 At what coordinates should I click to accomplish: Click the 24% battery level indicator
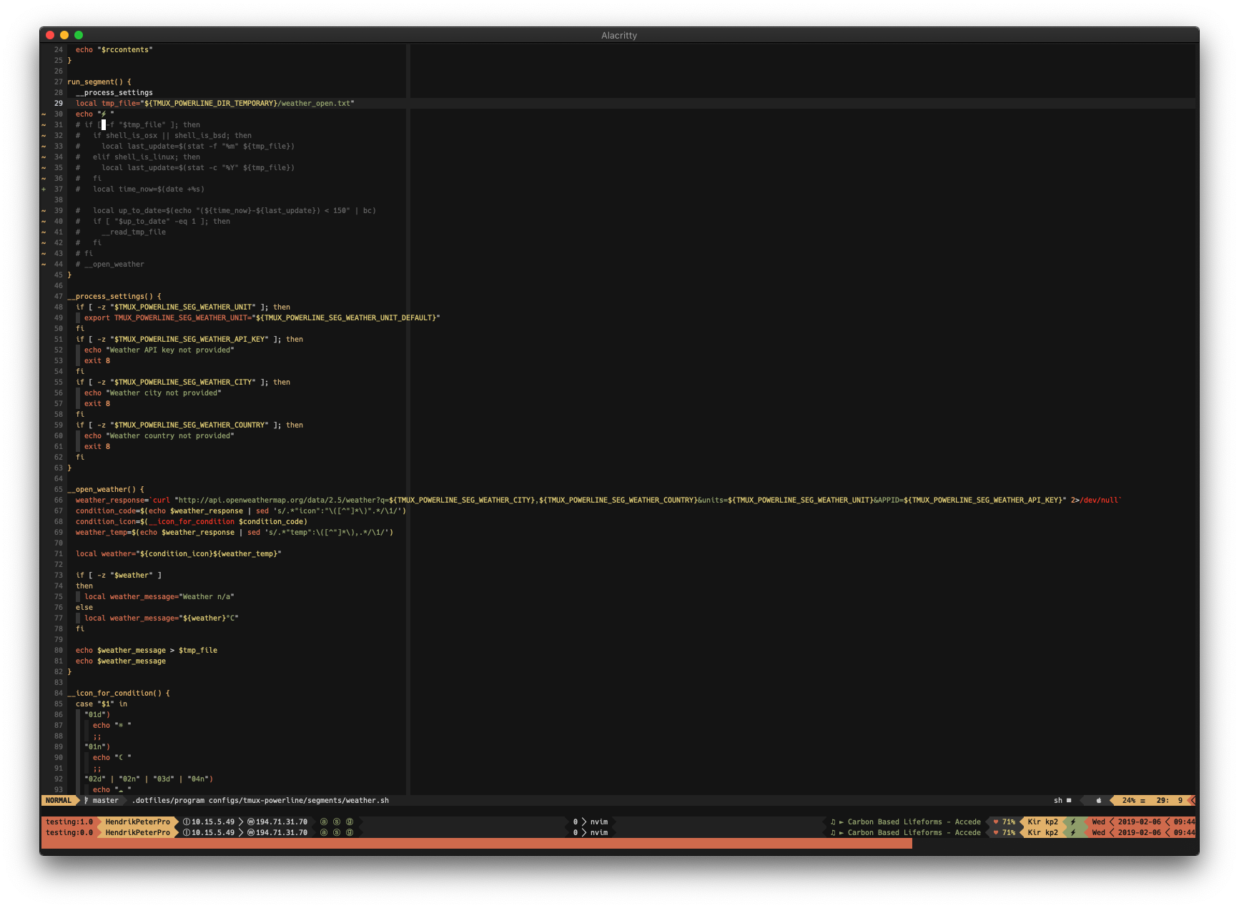click(x=1129, y=800)
